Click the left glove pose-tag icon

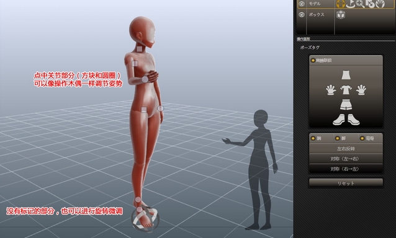pos(331,90)
